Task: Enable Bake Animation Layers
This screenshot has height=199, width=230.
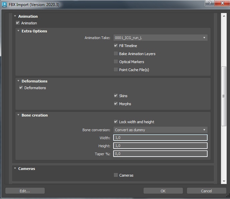Action: [x=116, y=53]
